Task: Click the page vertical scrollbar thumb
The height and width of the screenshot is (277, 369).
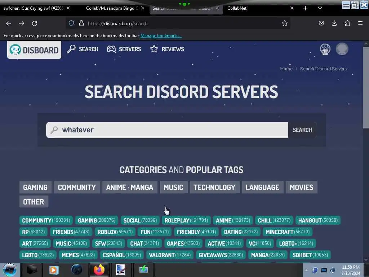Action: tap(366, 88)
